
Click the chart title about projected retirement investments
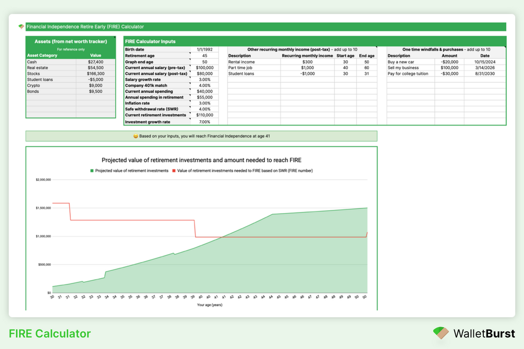pyautogui.click(x=201, y=160)
